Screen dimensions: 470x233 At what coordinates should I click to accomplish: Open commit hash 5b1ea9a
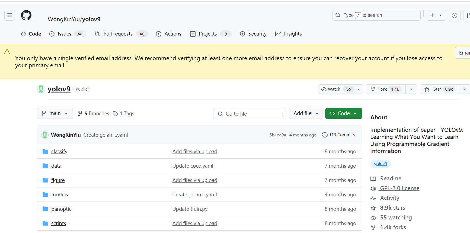click(x=278, y=135)
